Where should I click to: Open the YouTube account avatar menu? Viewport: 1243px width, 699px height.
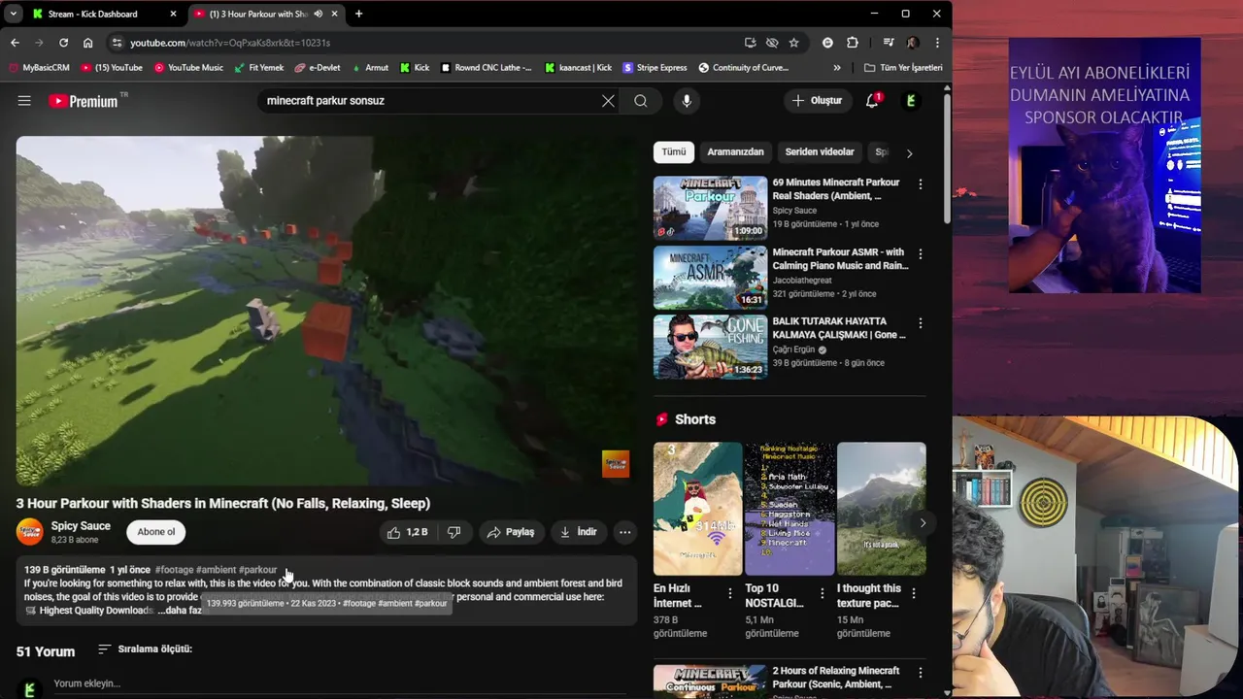[x=911, y=101]
